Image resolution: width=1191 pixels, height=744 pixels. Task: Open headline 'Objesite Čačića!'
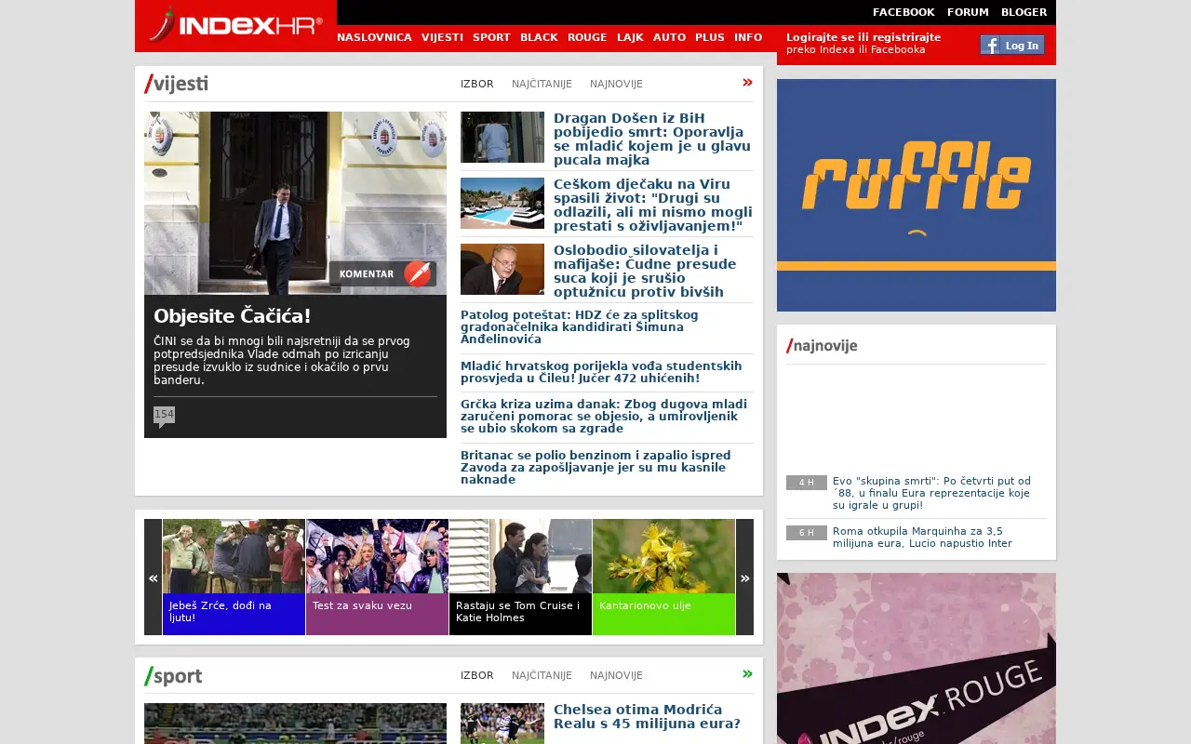coord(233,315)
